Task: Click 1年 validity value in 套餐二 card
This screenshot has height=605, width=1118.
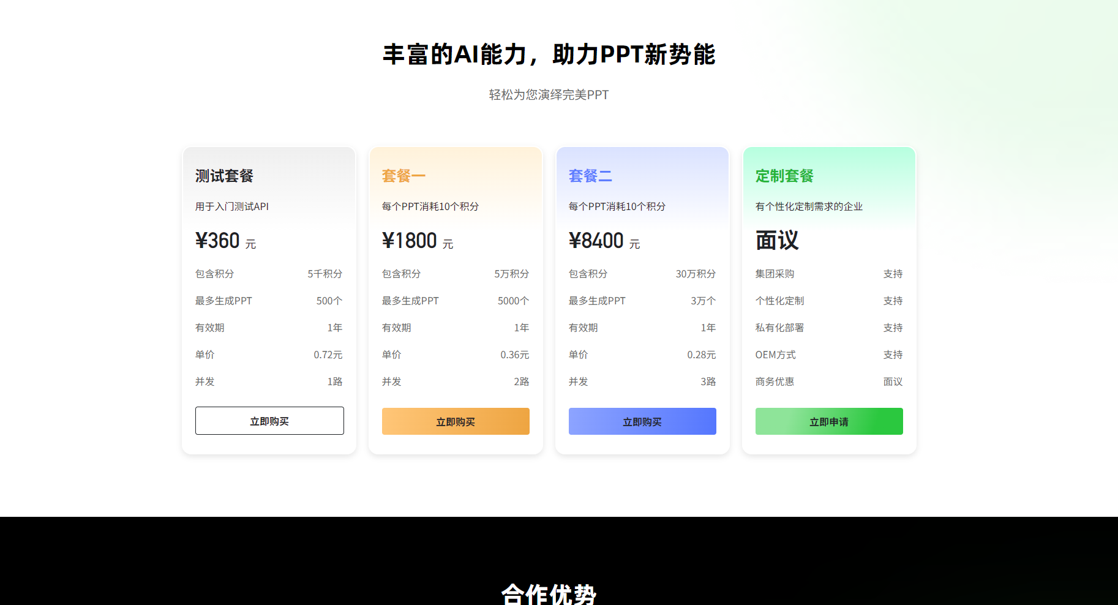Action: (x=708, y=328)
